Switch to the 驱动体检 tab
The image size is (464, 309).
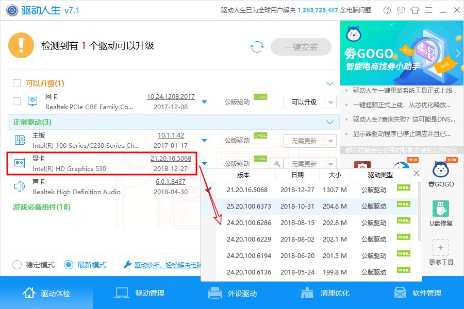(46, 293)
